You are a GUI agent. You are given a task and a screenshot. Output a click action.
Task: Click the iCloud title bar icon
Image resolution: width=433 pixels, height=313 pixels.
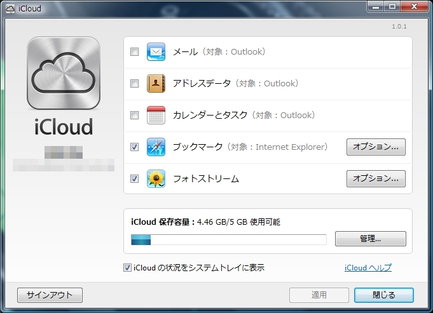coord(10,8)
